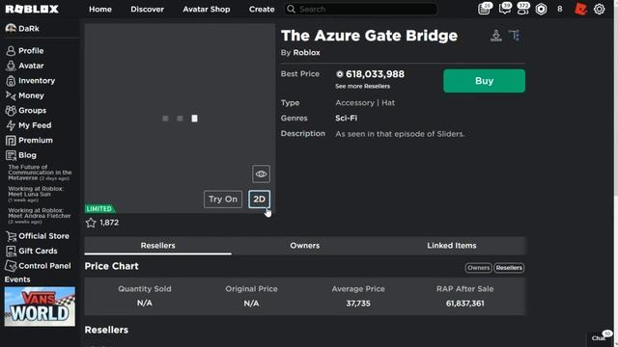
Task: Click the Avatar sidebar icon
Action: tap(11, 66)
